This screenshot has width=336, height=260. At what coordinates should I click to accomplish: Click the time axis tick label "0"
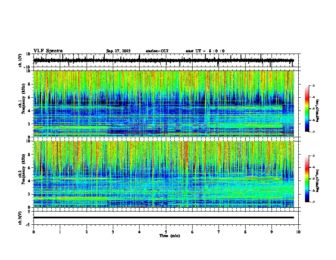pyautogui.click(x=34, y=232)
